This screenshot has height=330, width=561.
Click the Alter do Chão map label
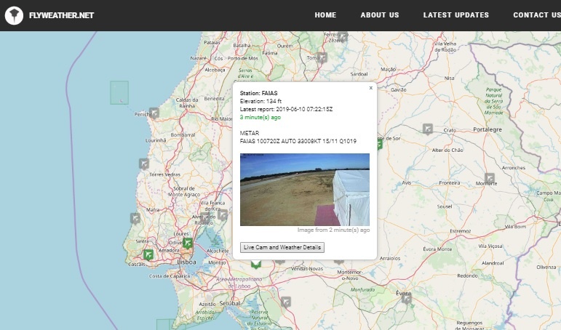[x=447, y=150]
